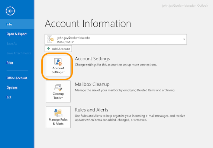Click the IMAP/SMTP account type text

pos(65,42)
